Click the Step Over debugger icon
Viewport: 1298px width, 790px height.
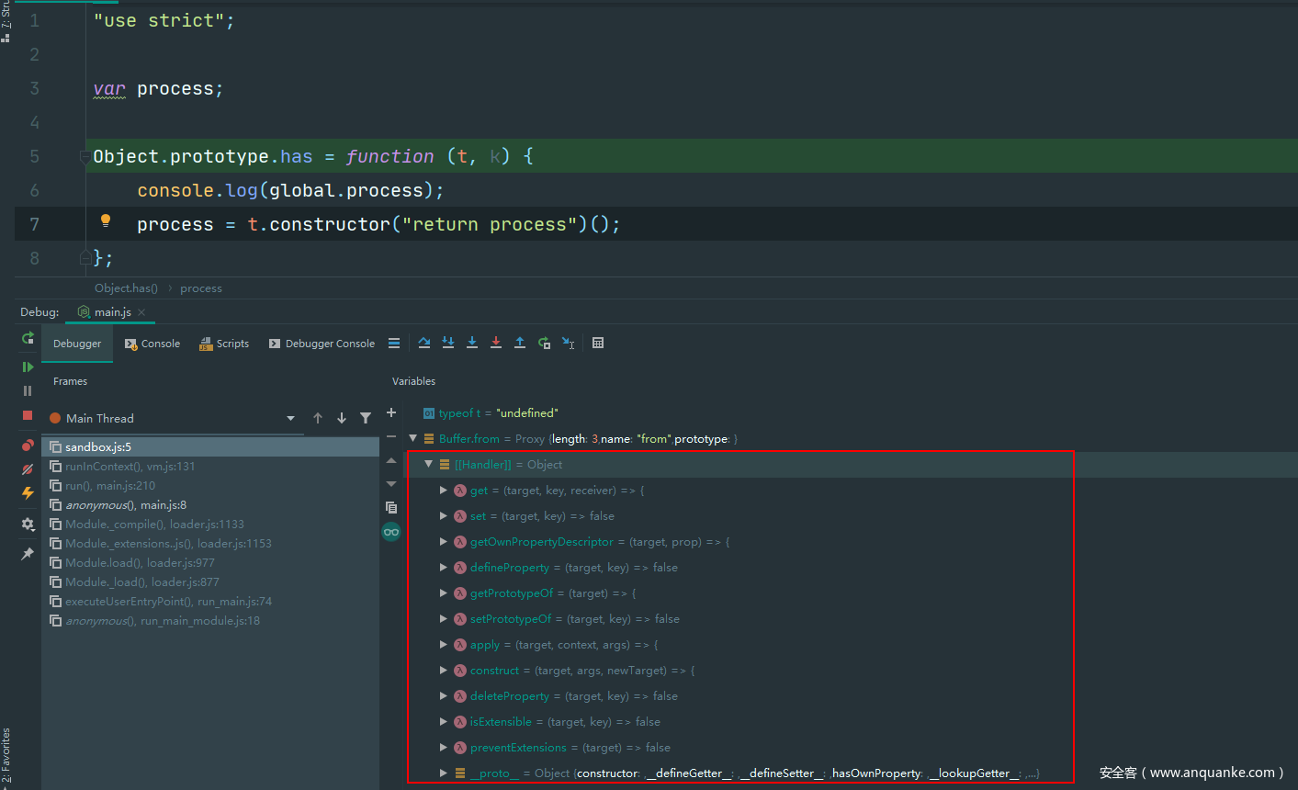point(424,343)
